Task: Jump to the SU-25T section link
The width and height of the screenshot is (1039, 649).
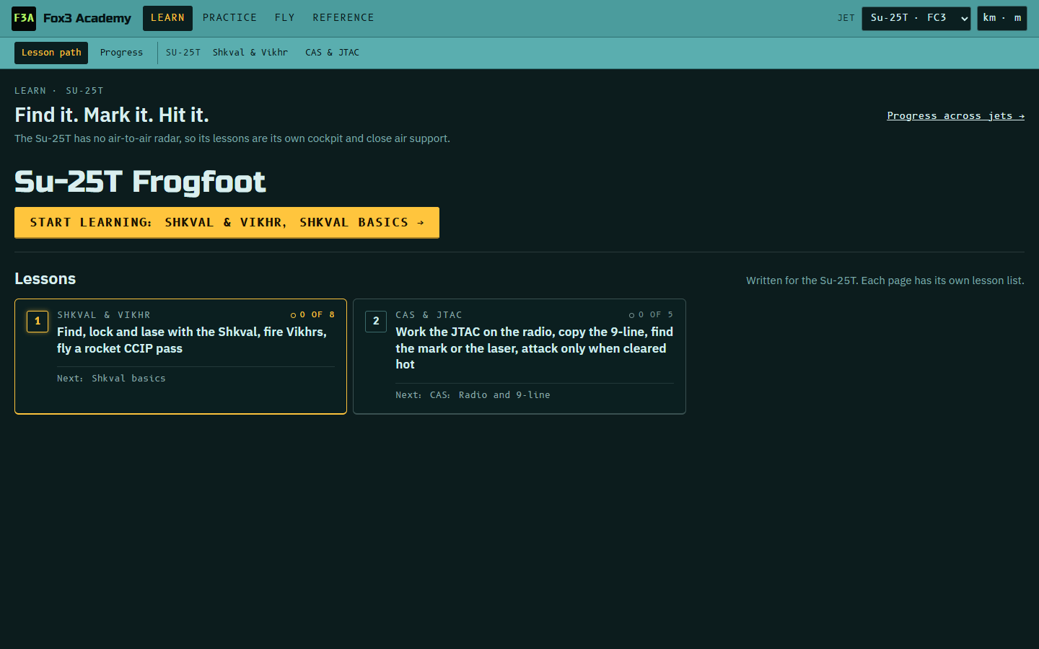Action: pos(183,53)
